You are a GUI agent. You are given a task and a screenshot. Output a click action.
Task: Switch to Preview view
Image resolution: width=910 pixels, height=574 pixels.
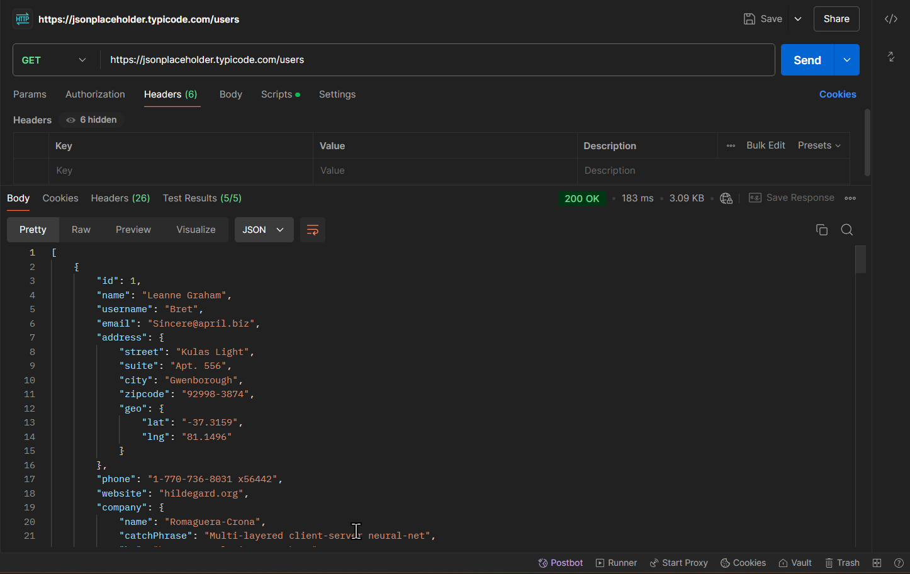pos(133,230)
